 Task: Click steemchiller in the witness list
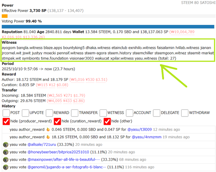143,53
